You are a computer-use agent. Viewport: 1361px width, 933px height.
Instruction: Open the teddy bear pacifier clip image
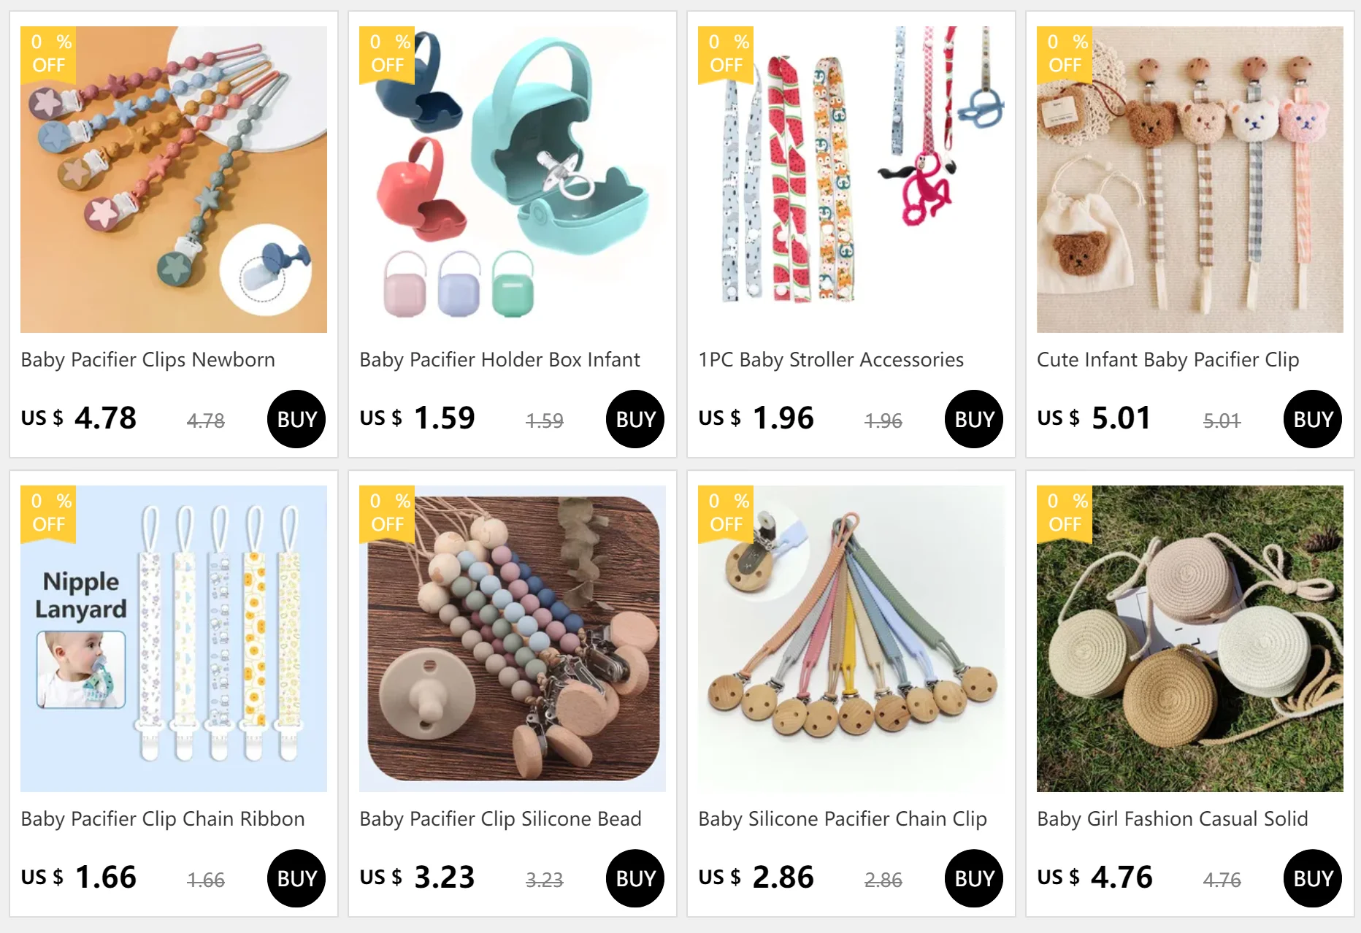pyautogui.click(x=1190, y=180)
